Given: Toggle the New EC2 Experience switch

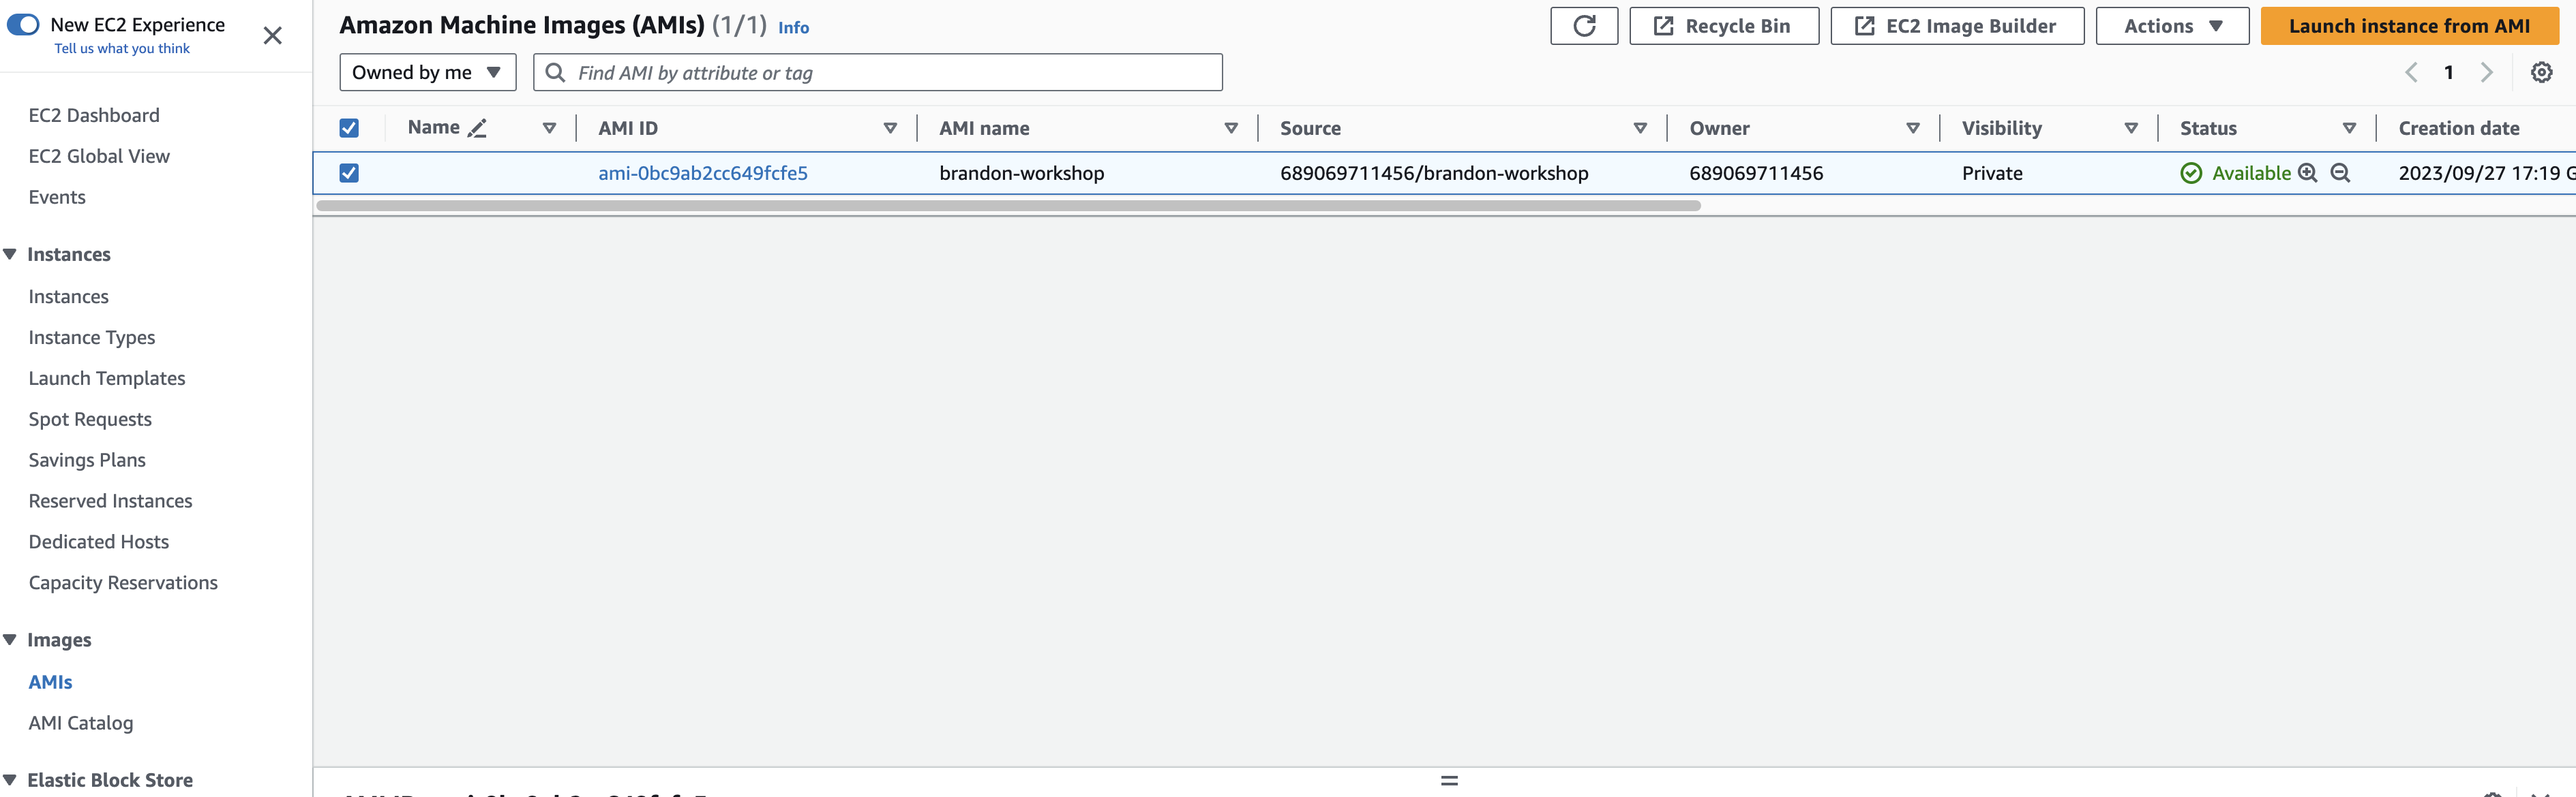Looking at the screenshot, I should click(23, 24).
